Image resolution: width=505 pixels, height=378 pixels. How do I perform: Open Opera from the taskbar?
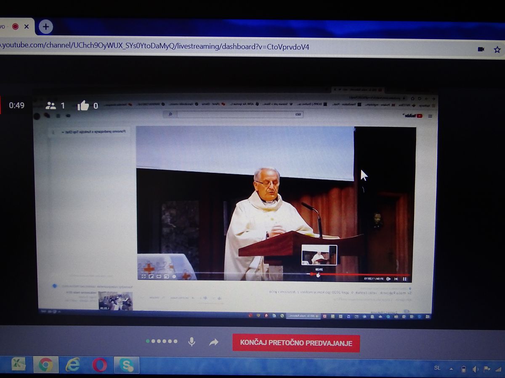coord(100,365)
